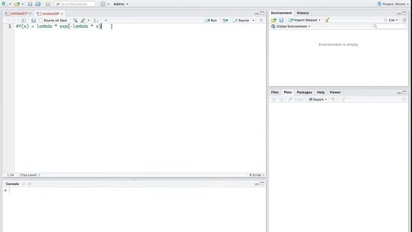Maximize the Environment pane
412x232 pixels.
(x=404, y=13)
